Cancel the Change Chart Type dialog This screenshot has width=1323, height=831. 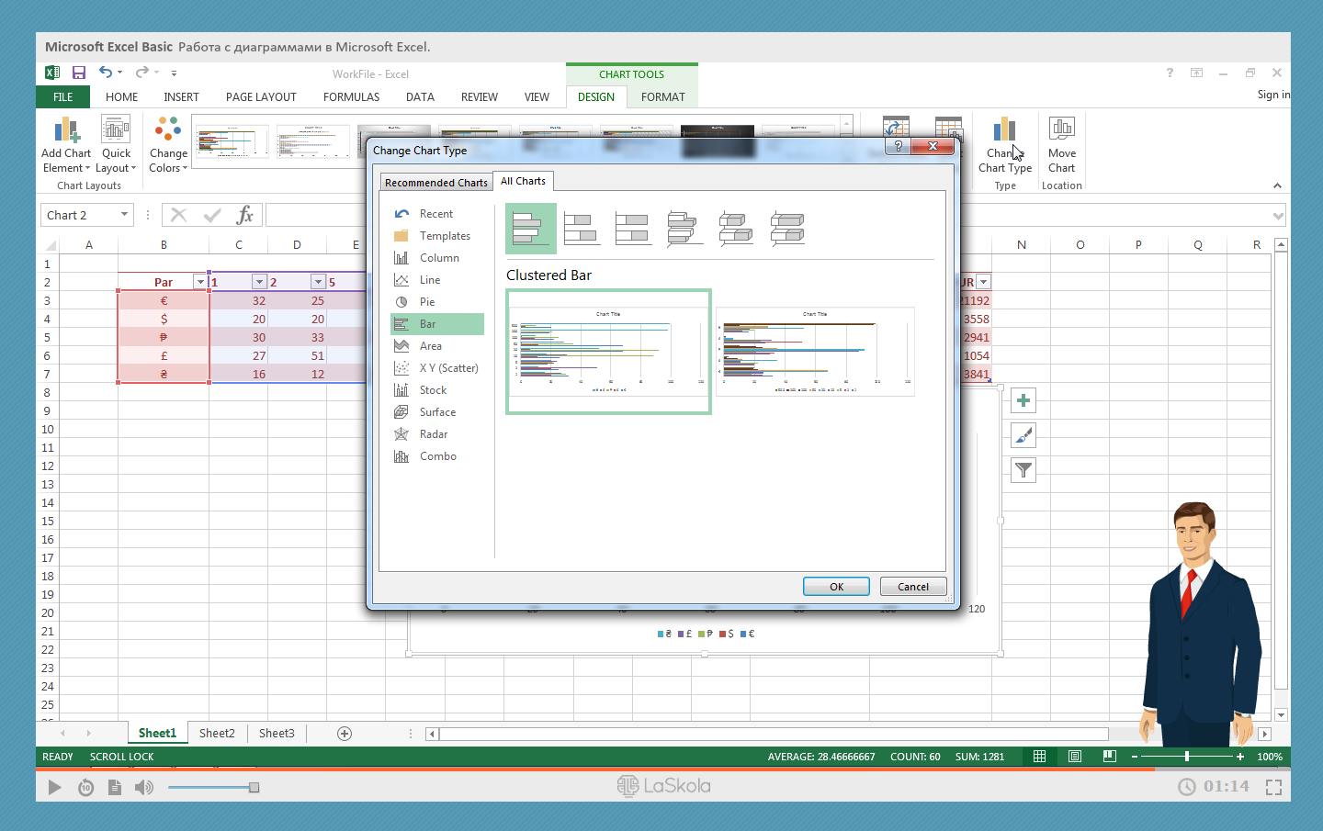coord(912,587)
